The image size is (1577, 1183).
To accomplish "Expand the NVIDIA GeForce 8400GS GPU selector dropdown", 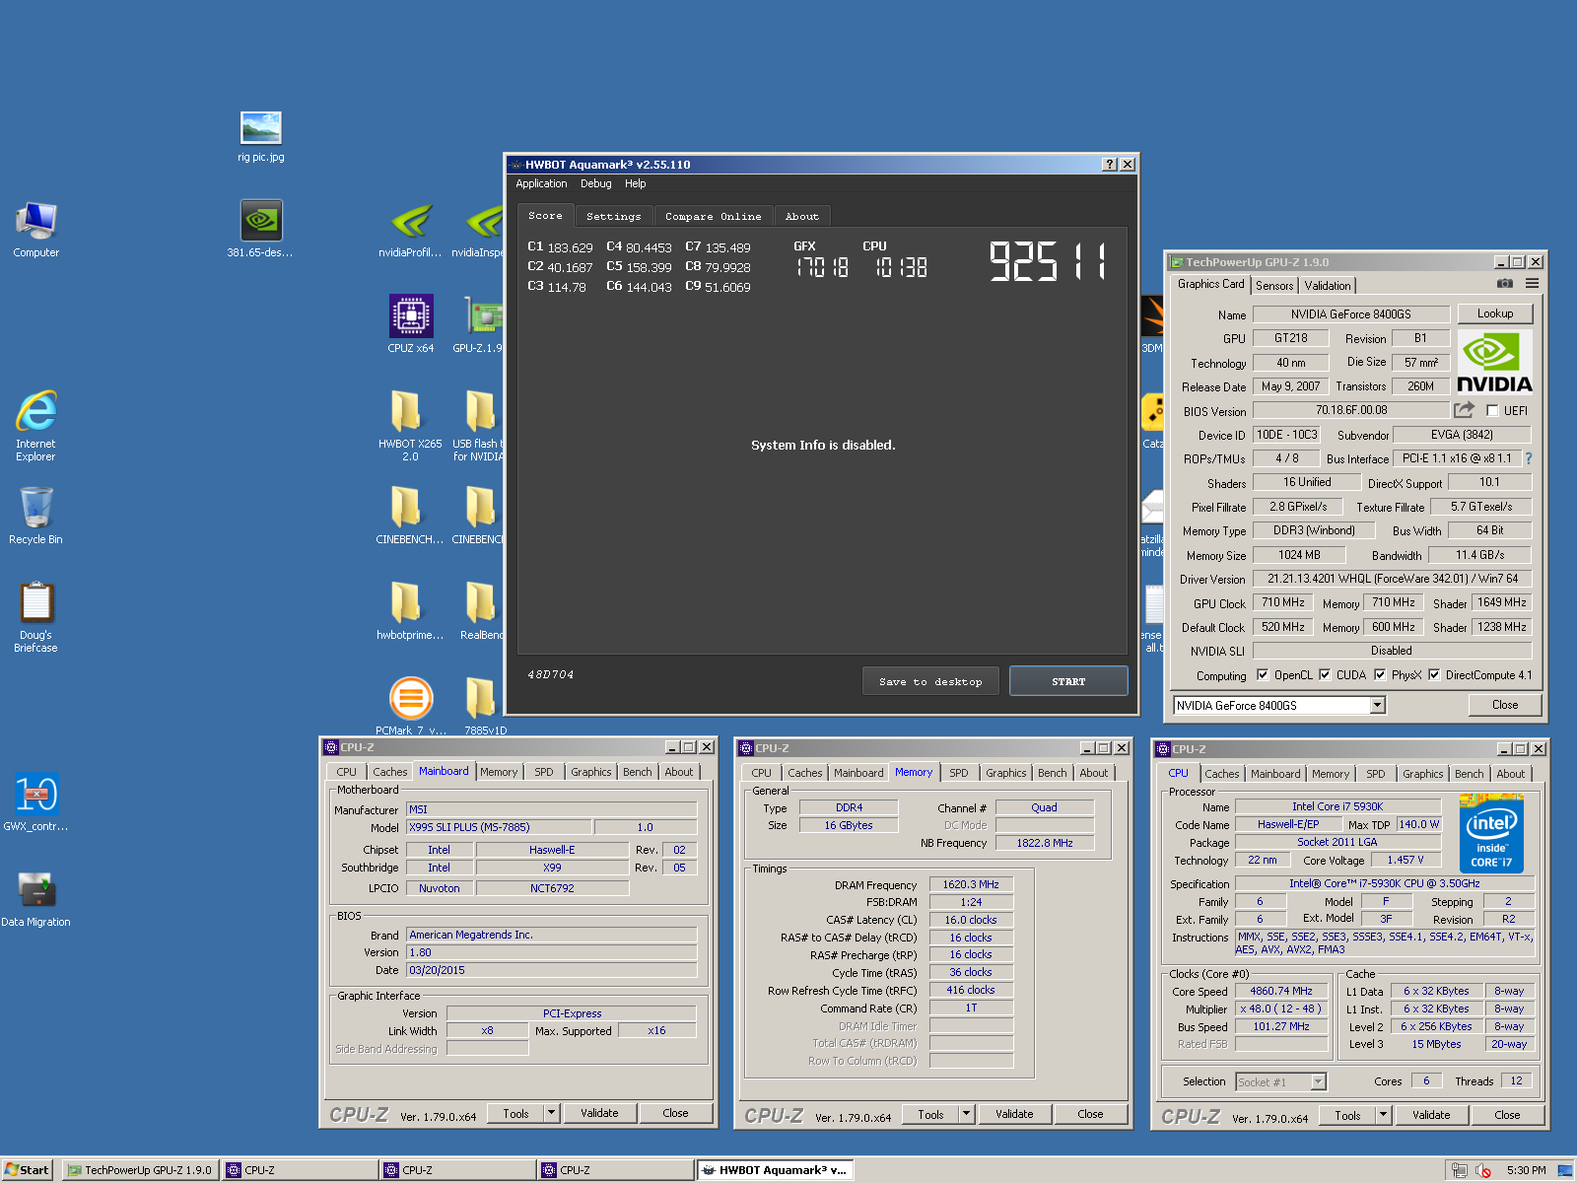I will tap(1378, 705).
